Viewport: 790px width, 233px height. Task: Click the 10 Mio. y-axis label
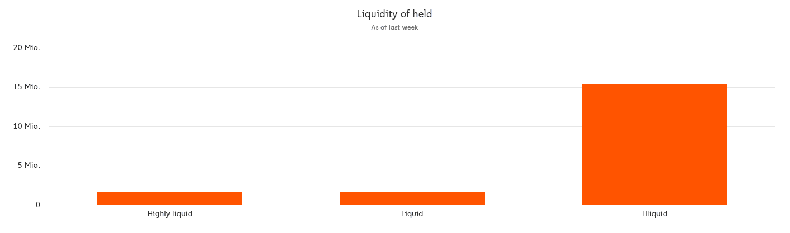(x=26, y=126)
